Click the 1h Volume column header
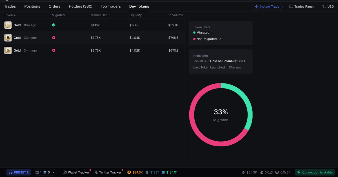This screenshot has width=338, height=177. tap(176, 15)
